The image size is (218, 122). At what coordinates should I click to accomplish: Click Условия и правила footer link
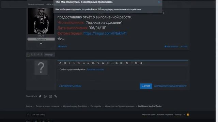click(165, 115)
